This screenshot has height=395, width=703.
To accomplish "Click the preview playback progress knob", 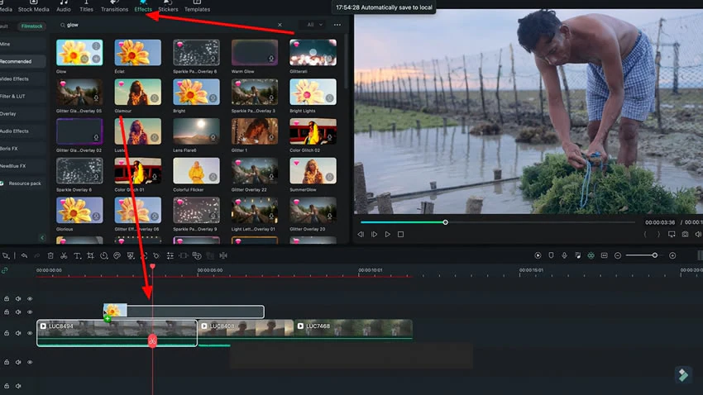I will [x=445, y=222].
